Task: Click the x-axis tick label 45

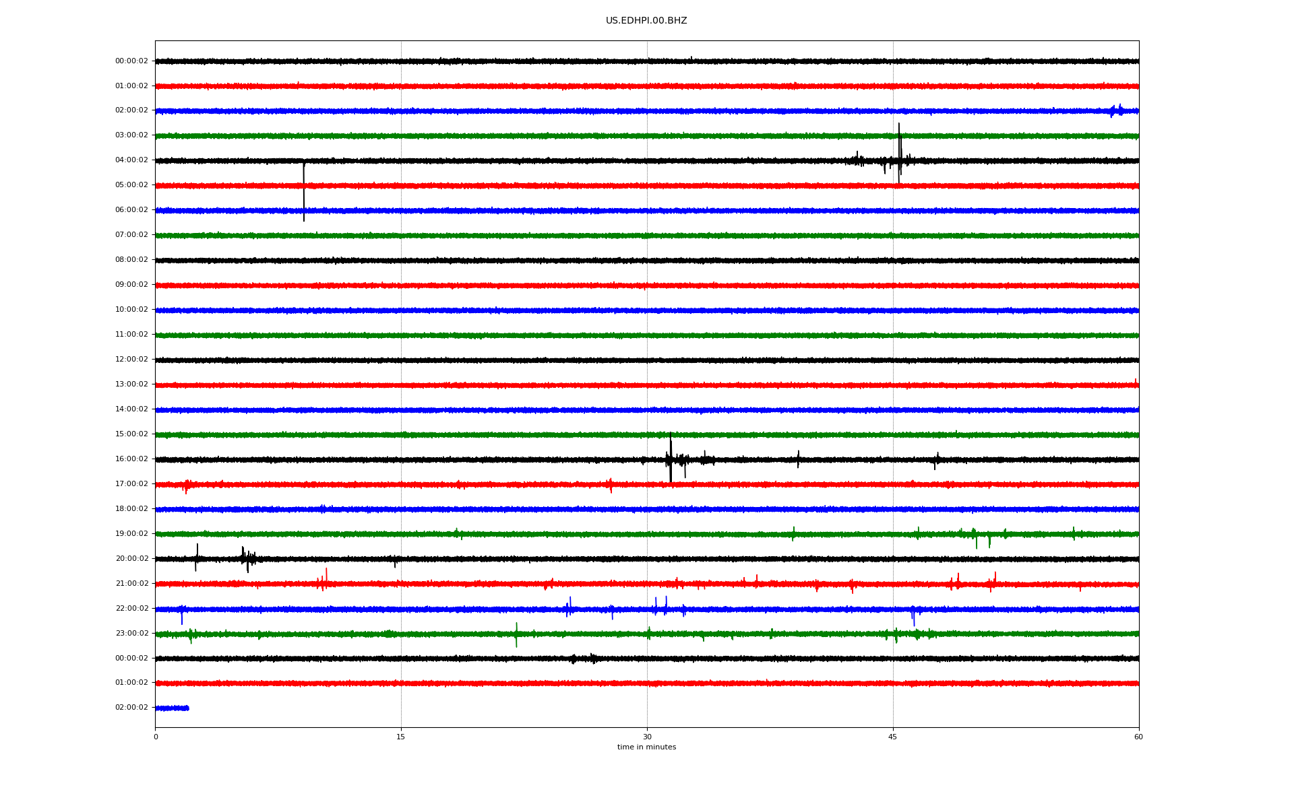Action: click(x=893, y=737)
